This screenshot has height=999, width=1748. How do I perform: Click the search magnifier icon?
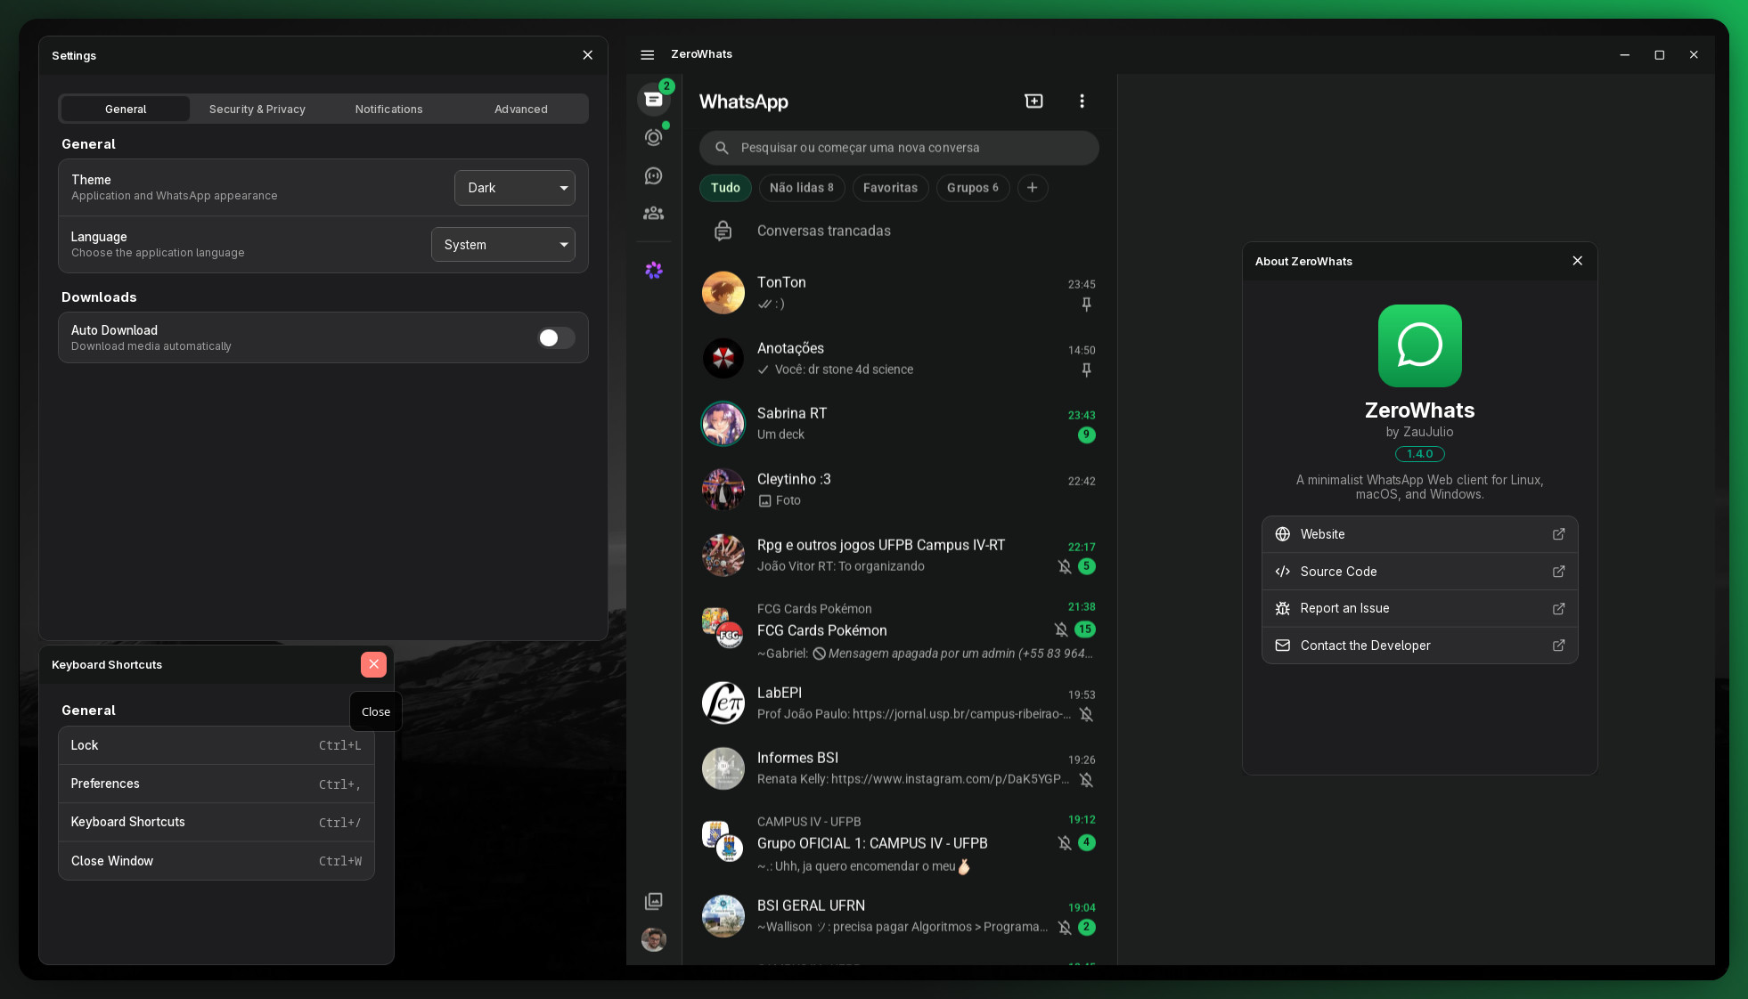tap(722, 148)
